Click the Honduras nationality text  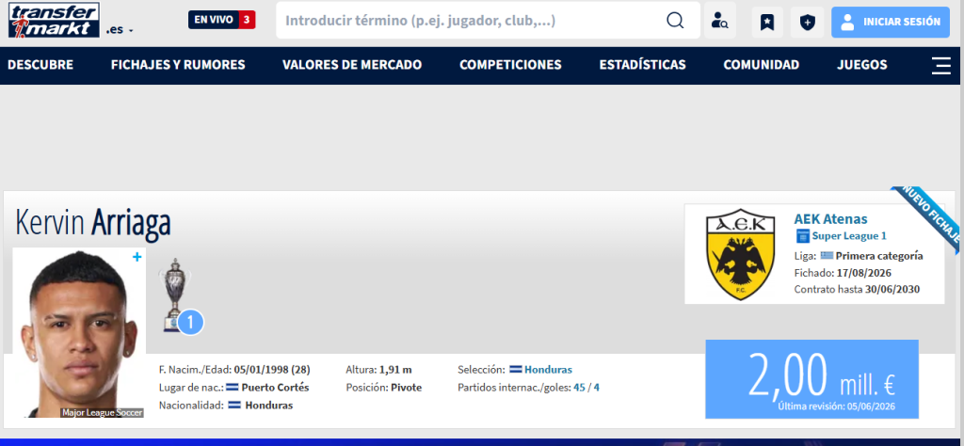coord(268,406)
